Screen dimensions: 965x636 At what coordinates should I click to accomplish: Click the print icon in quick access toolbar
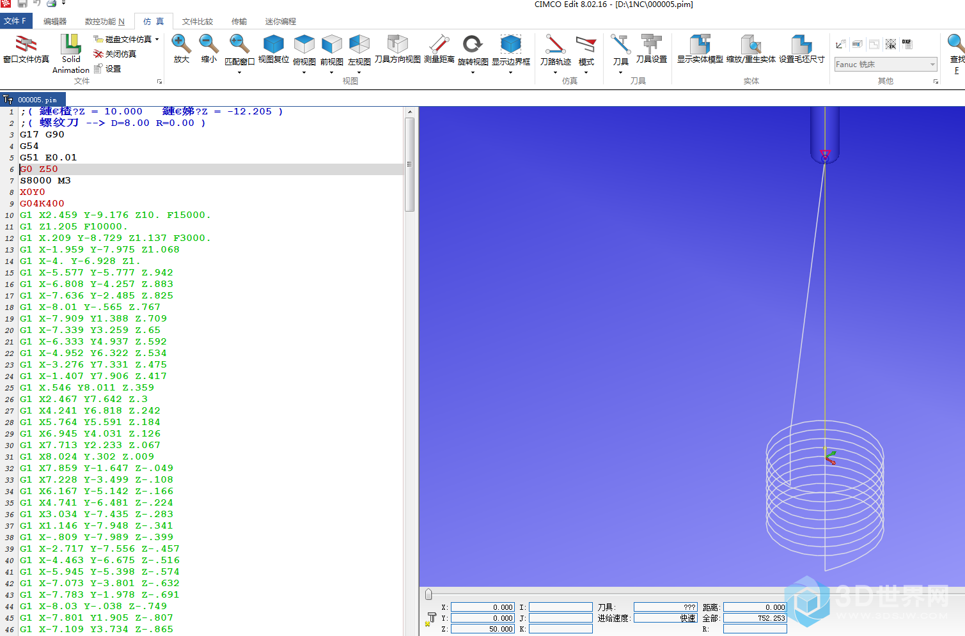(x=52, y=4)
